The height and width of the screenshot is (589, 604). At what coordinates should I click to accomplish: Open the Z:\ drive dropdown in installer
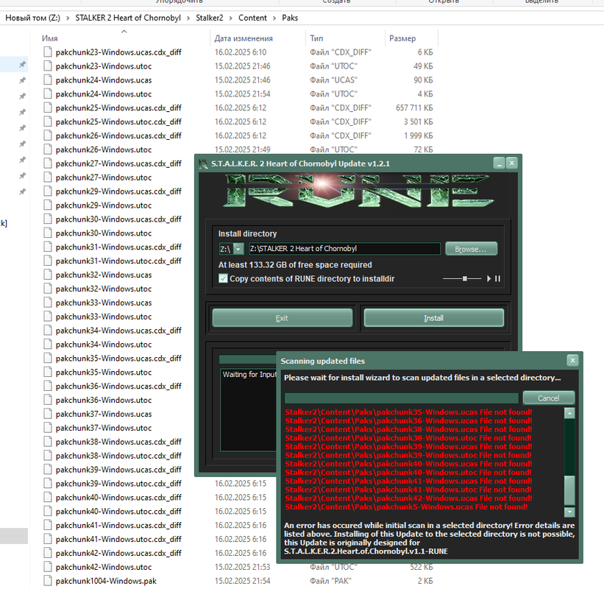point(238,249)
